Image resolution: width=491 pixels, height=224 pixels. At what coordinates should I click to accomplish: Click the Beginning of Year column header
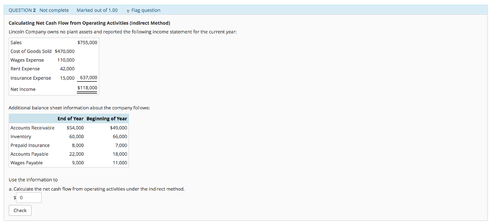point(107,118)
